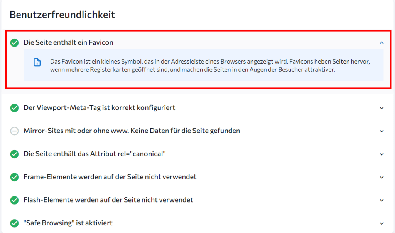Click the green check icon for Flash-Elemente
Viewport: 395px width, 233px height.
[14, 200]
